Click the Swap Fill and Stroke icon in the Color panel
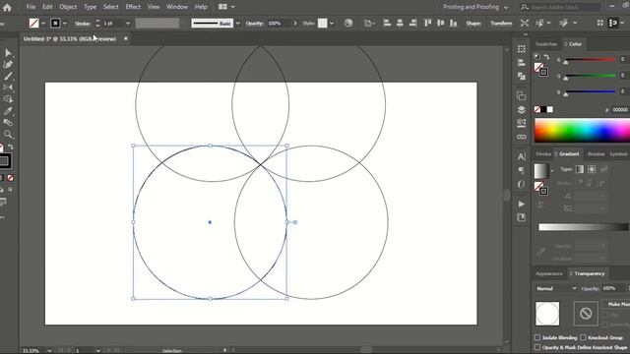Screen dimensions: 630x354 pos(546,57)
